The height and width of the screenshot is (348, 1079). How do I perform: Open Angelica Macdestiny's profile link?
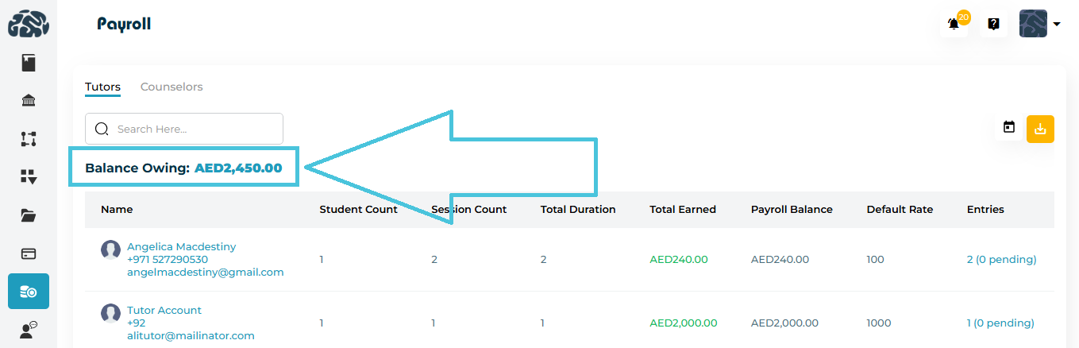pyautogui.click(x=181, y=247)
